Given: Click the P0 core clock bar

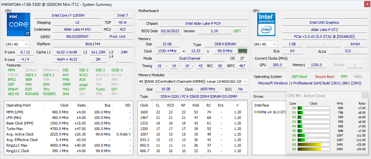Looking at the screenshot, I should [x=313, y=108].
